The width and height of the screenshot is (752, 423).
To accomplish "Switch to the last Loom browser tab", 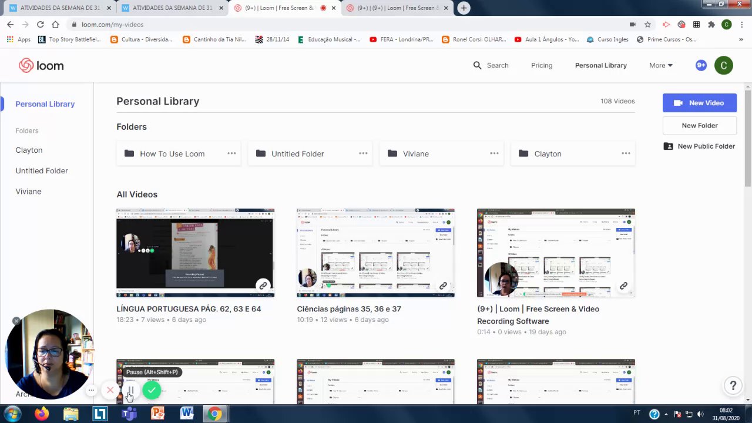I will pyautogui.click(x=398, y=8).
